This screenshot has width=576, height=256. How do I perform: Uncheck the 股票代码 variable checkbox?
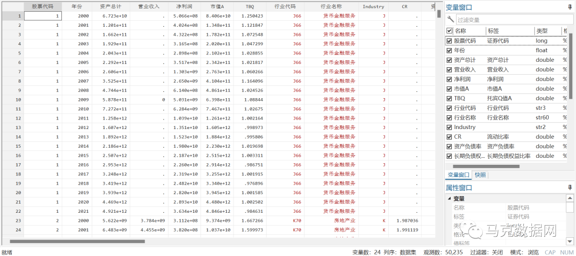(x=449, y=41)
